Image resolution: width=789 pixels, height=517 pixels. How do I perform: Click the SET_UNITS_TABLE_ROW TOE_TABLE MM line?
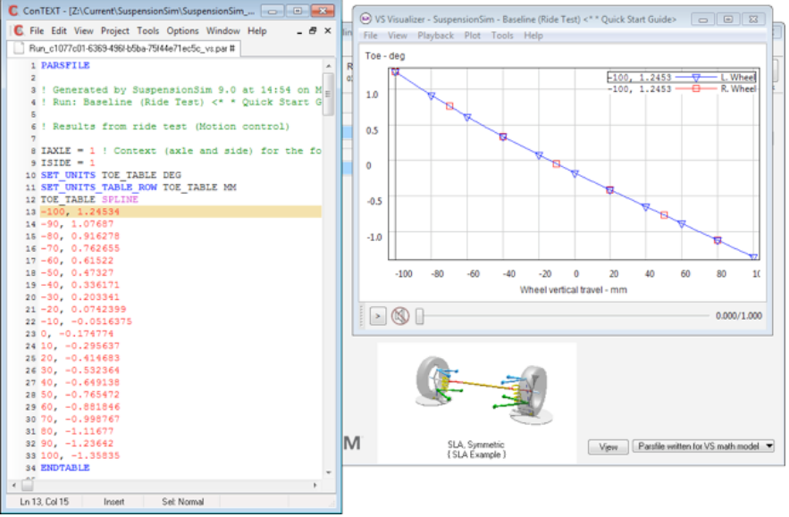click(138, 188)
